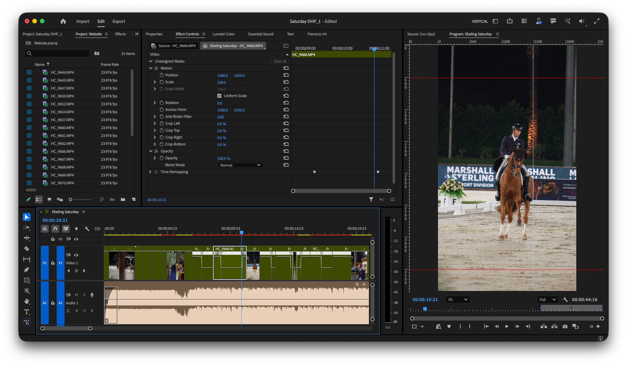The height and width of the screenshot is (366, 627).
Task: Select the Razor tool
Action: 27,249
